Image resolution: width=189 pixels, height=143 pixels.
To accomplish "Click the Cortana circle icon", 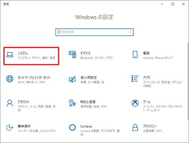I will [73, 128].
